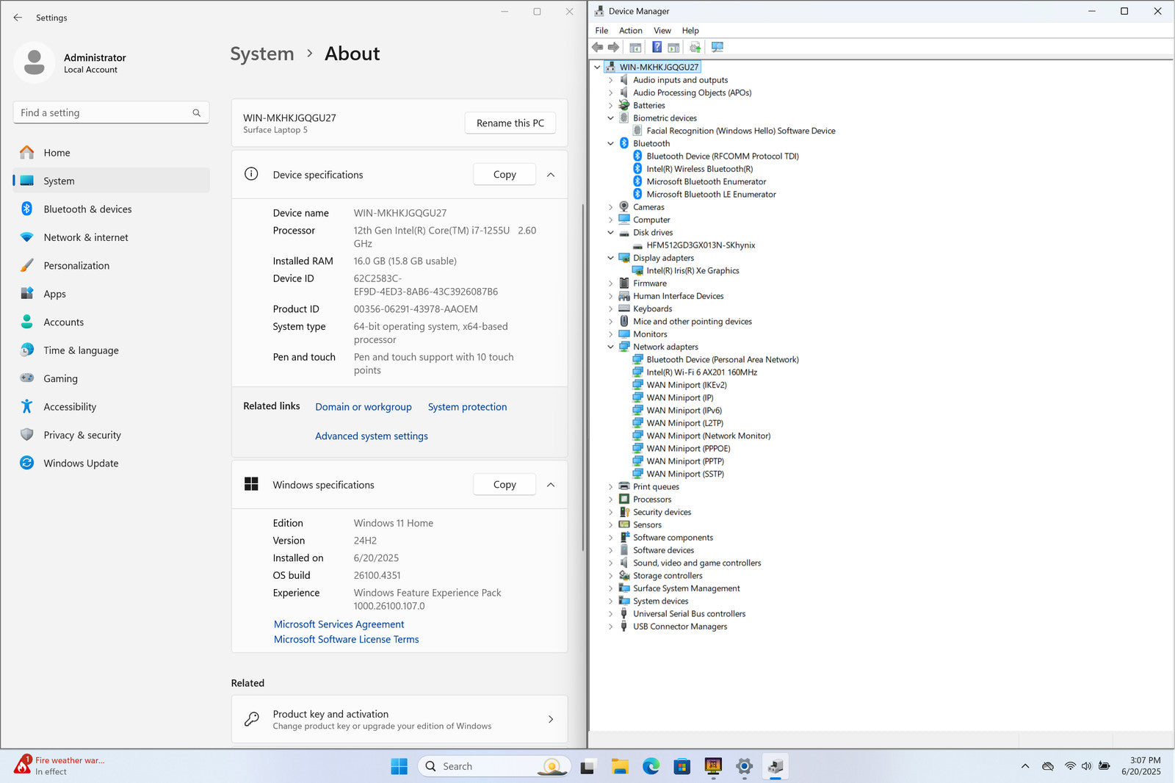
Task: Open Microsoft Services Agreement link
Action: (339, 624)
